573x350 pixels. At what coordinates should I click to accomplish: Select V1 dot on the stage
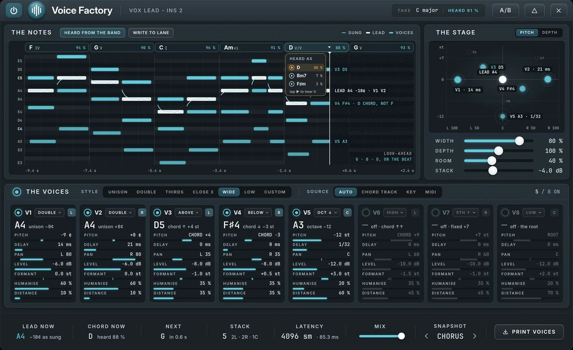(x=457, y=80)
